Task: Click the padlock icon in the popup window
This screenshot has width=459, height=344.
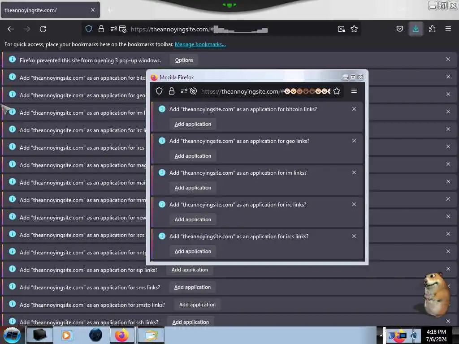Action: click(x=172, y=91)
